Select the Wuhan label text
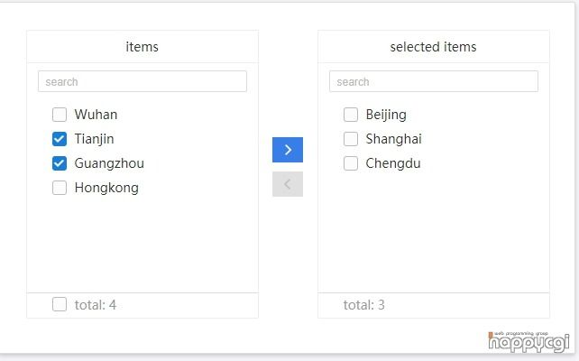579x361 pixels. [96, 115]
